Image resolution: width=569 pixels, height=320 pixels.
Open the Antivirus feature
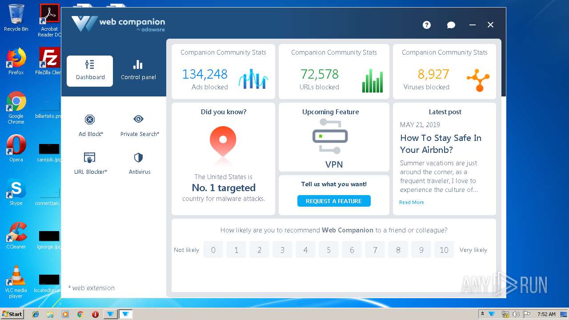139,163
